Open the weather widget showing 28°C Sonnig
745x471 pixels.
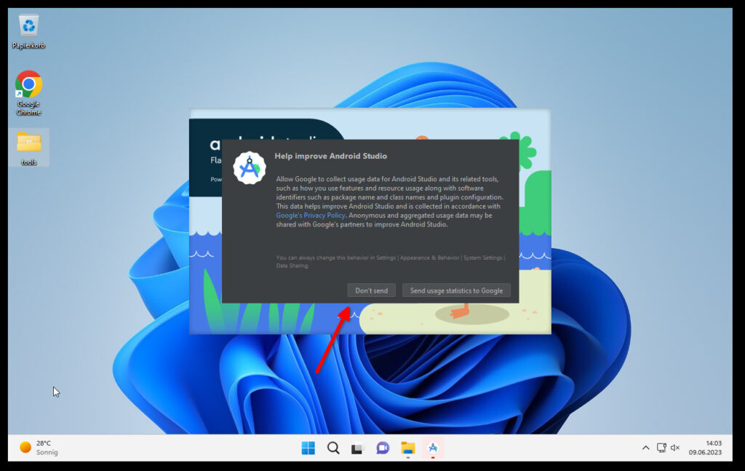coord(39,448)
